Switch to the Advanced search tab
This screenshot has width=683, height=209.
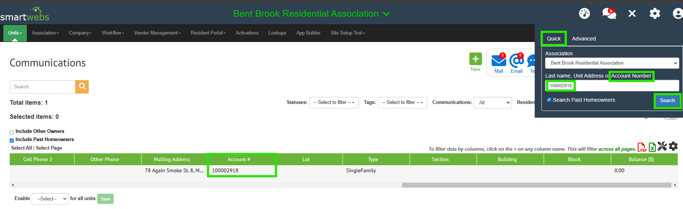(584, 39)
